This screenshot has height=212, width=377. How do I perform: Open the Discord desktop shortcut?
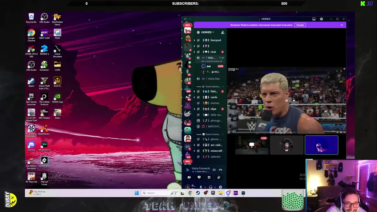pyautogui.click(x=31, y=146)
